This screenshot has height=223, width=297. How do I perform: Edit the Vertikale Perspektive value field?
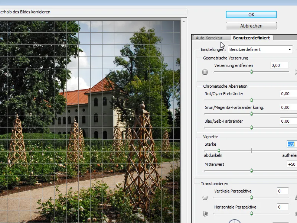283,191
